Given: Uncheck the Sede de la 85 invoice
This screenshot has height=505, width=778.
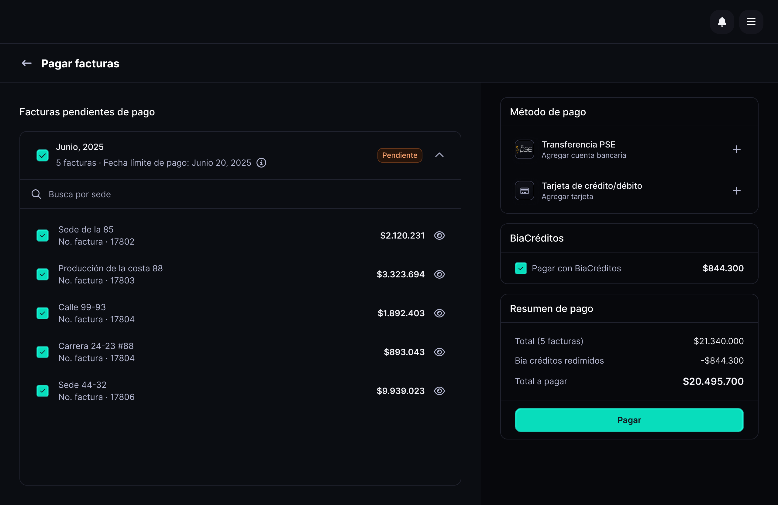Looking at the screenshot, I should [43, 236].
